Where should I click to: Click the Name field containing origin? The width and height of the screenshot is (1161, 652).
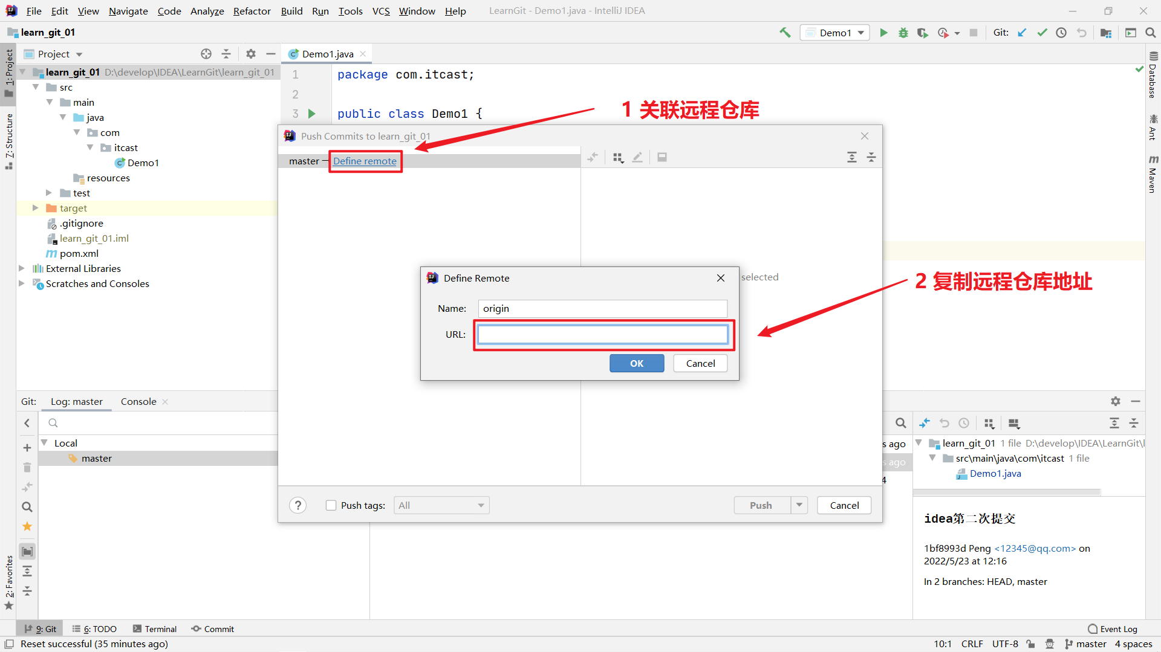603,308
